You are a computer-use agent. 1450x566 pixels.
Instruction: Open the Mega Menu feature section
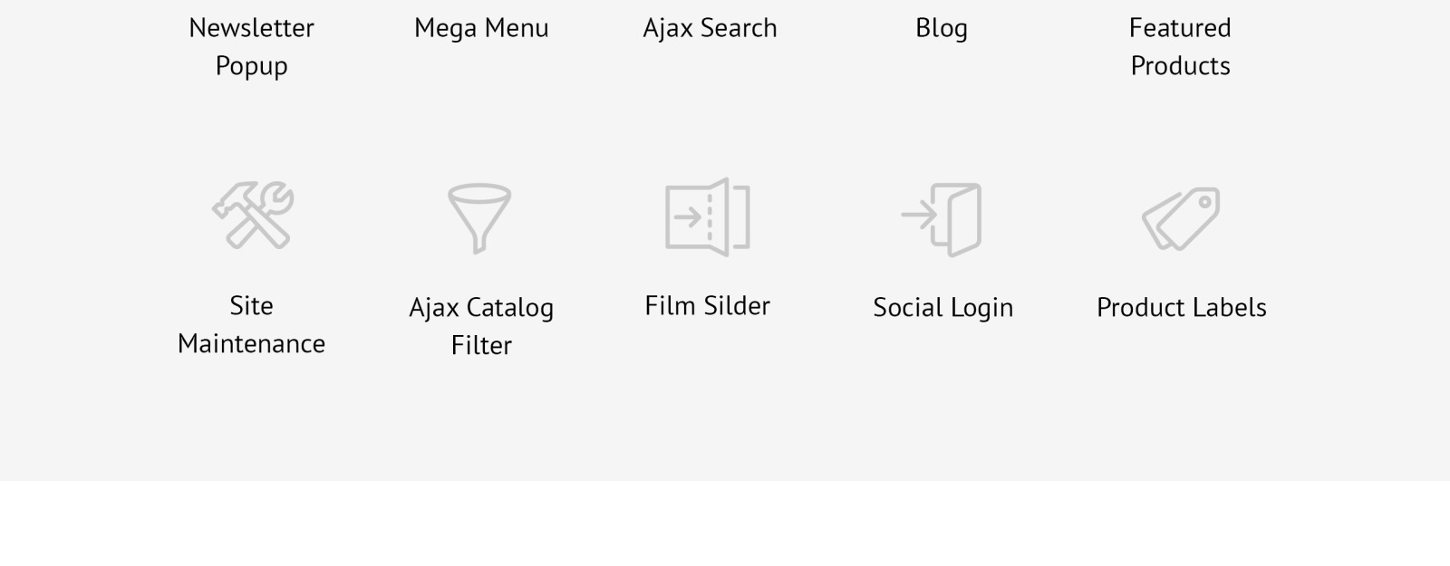click(x=481, y=28)
